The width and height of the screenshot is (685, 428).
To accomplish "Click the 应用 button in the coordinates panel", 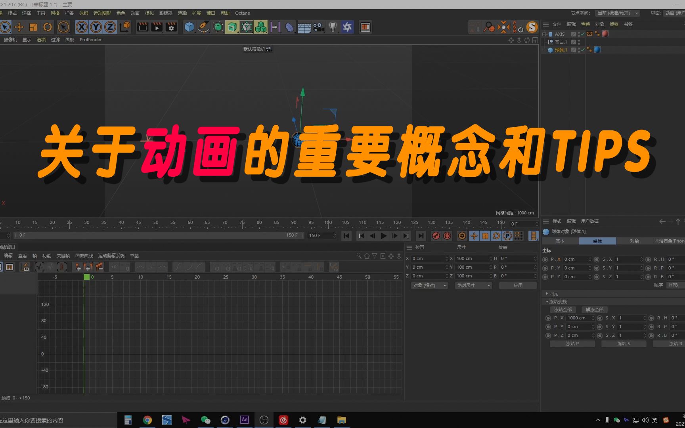I will click(x=518, y=285).
